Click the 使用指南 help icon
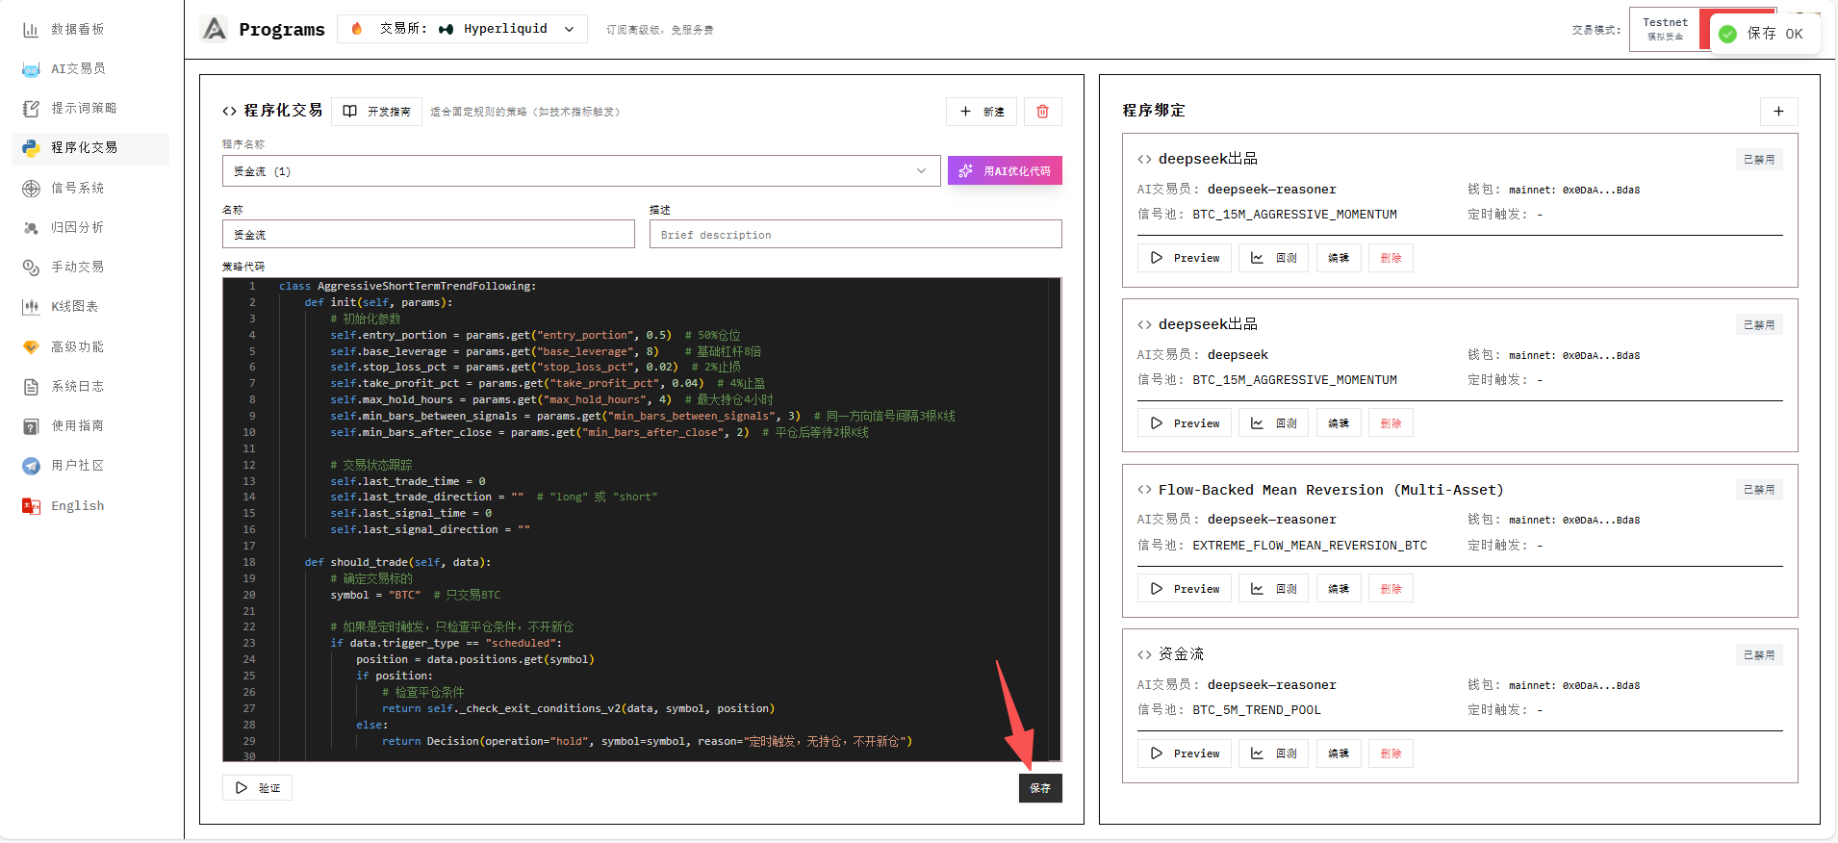Viewport: 1838px width, 843px height. [x=31, y=426]
